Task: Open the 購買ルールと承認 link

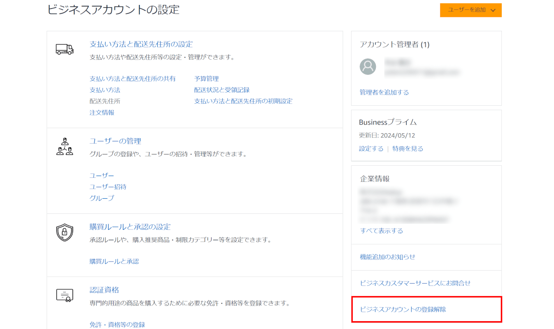Action: (114, 261)
